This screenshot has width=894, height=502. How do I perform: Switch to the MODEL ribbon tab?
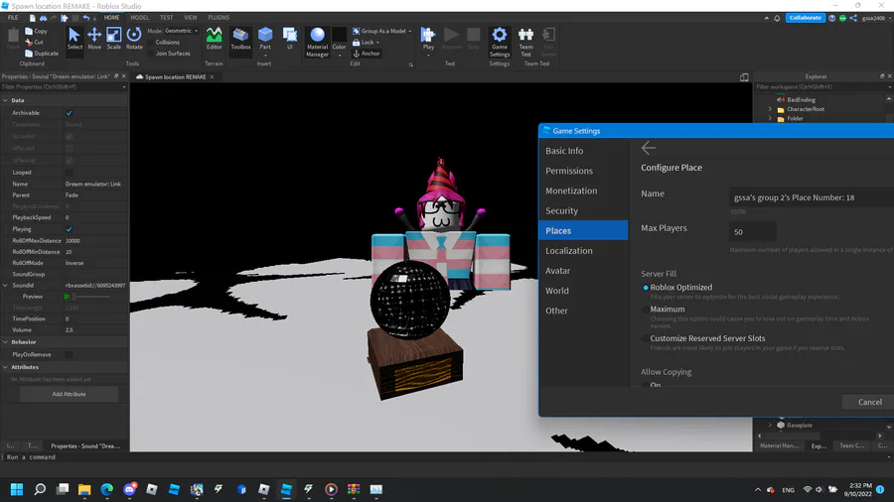(x=139, y=18)
